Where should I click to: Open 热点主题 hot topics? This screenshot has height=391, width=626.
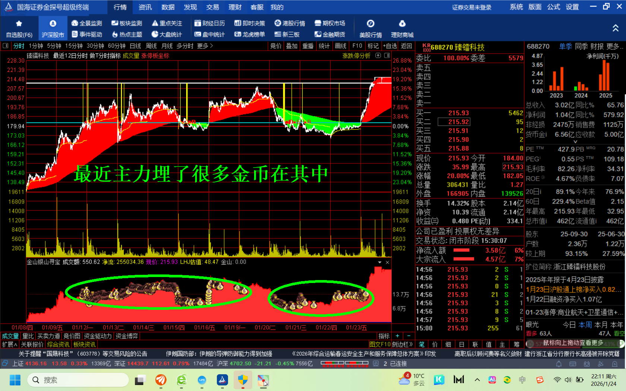pyautogui.click(x=127, y=34)
